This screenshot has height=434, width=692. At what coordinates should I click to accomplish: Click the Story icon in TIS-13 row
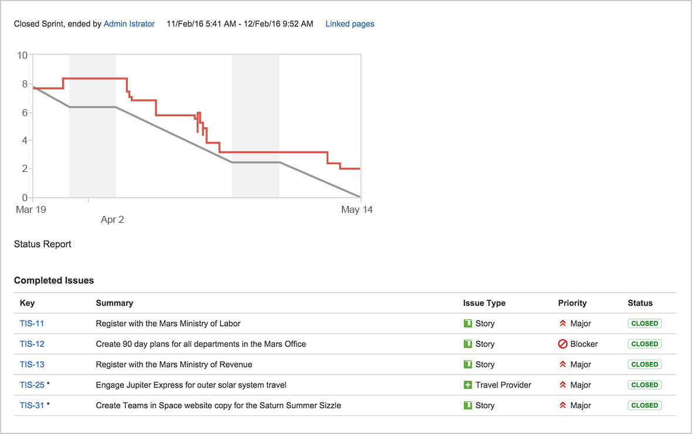(468, 364)
